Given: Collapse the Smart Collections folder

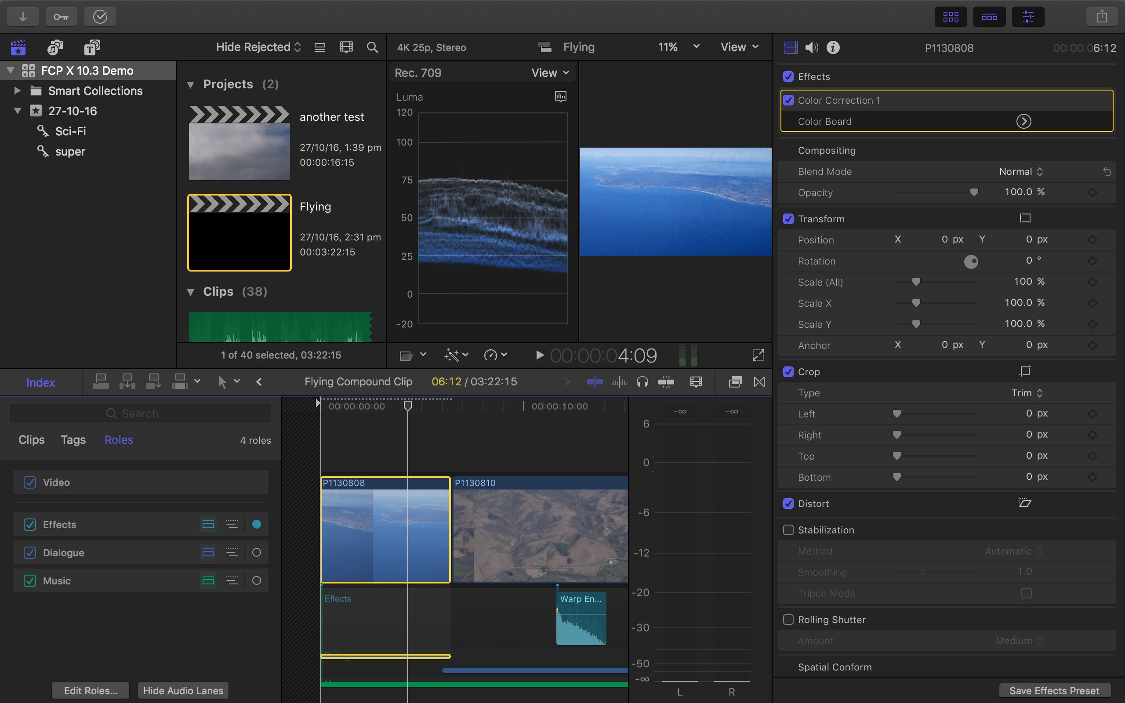Looking at the screenshot, I should (18, 90).
